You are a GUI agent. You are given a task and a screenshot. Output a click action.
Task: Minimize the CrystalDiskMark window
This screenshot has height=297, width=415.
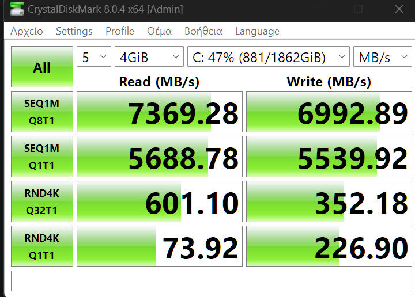(318, 9)
